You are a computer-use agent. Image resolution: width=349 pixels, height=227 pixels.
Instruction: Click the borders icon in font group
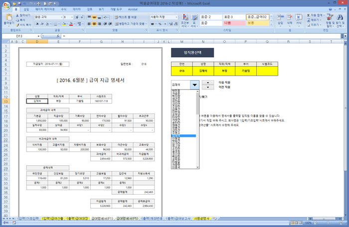pyautogui.click(x=56, y=24)
